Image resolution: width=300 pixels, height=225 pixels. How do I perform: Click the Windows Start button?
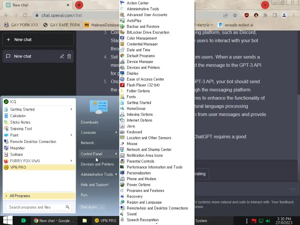[x=8, y=220]
